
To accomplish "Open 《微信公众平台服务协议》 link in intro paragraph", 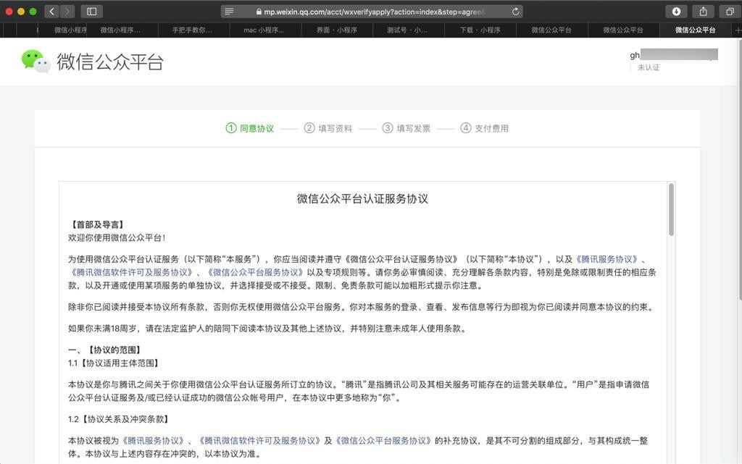I will pos(254,272).
